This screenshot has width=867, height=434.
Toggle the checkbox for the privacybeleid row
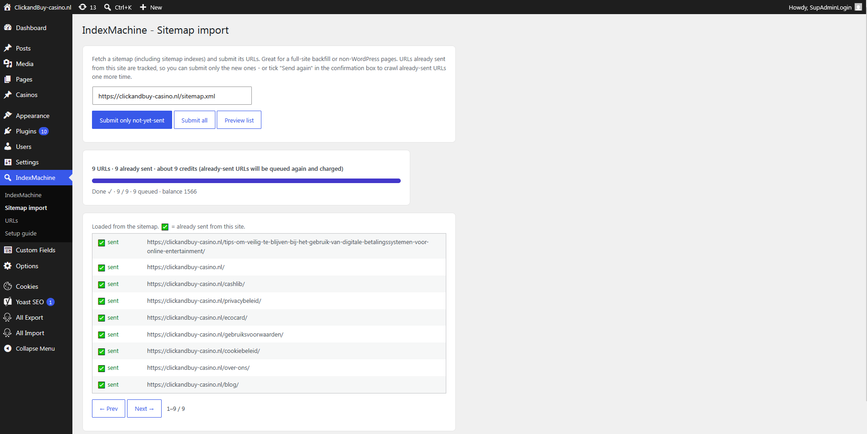point(102,301)
